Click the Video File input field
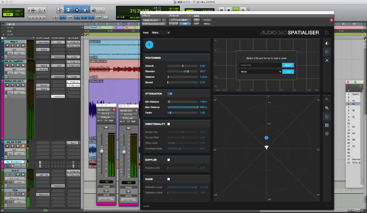This screenshot has width=367, height=213. click(260, 65)
